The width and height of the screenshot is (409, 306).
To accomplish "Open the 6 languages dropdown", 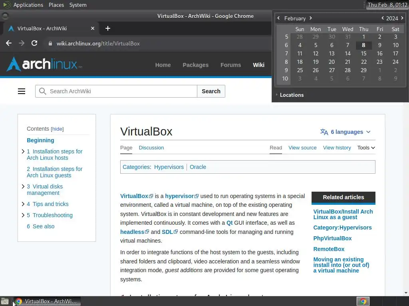I will point(345,132).
